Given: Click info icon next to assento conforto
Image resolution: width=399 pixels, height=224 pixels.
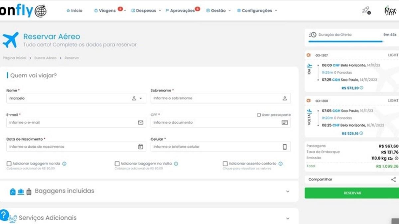Looking at the screenshot, I should click(x=281, y=164).
